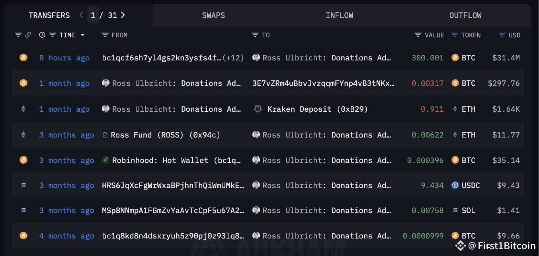Open sender address bc1qcf6sh7yl4gs2kn3ysfs4f
539x256 pixels.
(x=162, y=58)
